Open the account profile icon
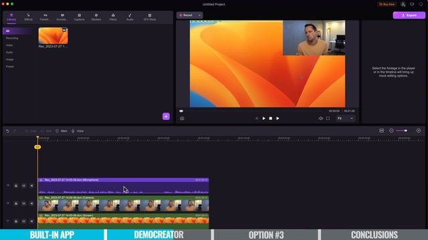This screenshot has width=428, height=240. (x=403, y=4)
